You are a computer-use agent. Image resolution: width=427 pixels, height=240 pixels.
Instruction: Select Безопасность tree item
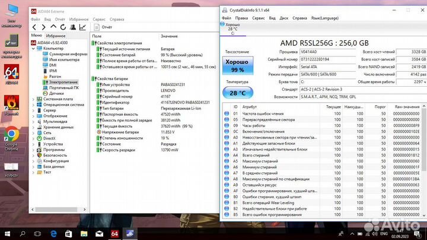[x=52, y=155]
